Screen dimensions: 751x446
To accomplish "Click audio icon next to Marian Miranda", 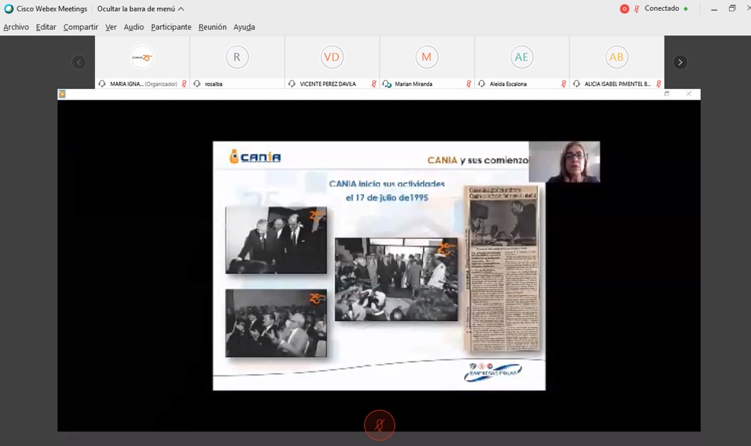I will coord(387,84).
